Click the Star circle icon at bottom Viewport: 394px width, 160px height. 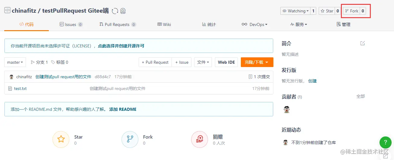pos(61,139)
